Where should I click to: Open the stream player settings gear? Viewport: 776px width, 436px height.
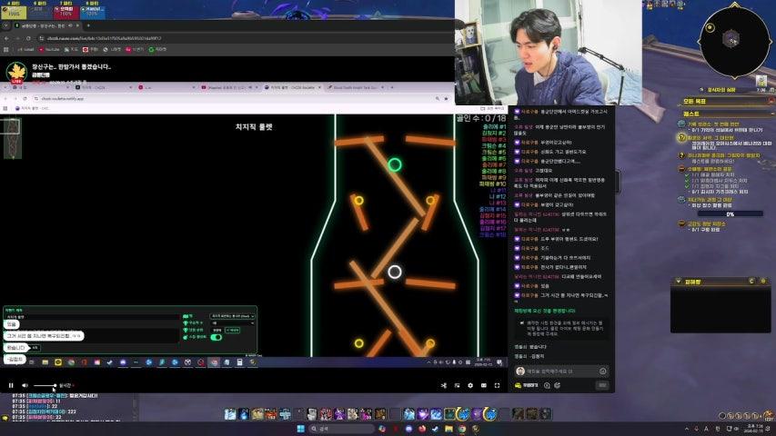(470, 385)
